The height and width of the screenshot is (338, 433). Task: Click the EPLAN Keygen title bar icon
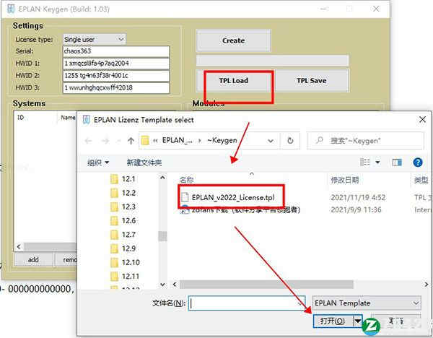(11, 9)
